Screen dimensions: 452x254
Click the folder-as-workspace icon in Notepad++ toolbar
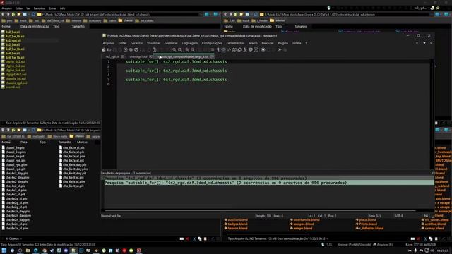click(251, 50)
